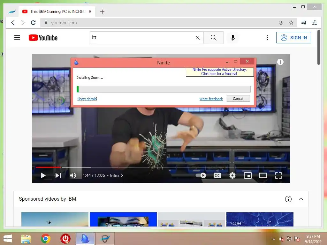
Task: Mute the video volume
Action: (73, 175)
